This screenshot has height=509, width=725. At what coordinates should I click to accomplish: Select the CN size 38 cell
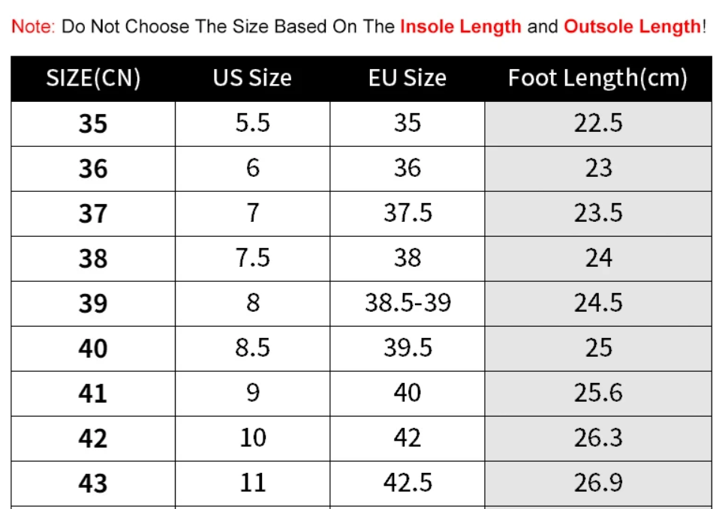tap(93, 259)
